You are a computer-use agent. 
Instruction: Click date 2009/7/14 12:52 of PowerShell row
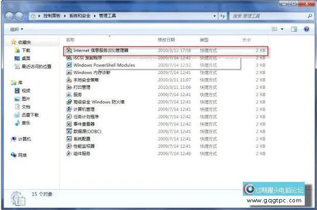[x=174, y=65]
